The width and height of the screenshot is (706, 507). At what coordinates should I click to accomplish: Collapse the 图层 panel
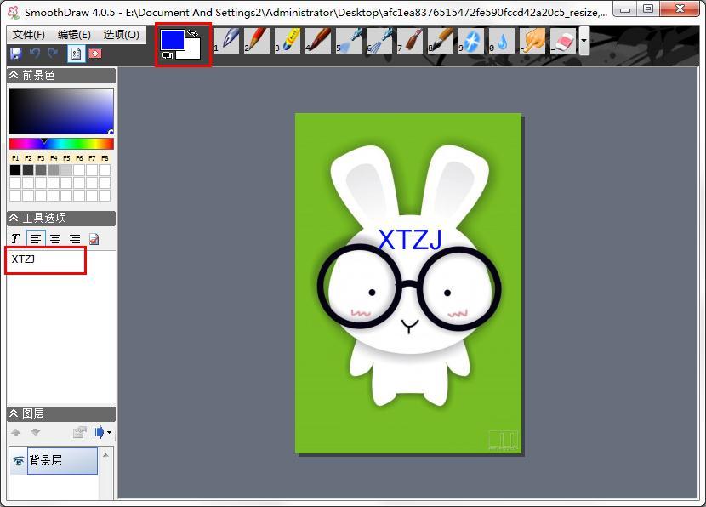pyautogui.click(x=14, y=413)
